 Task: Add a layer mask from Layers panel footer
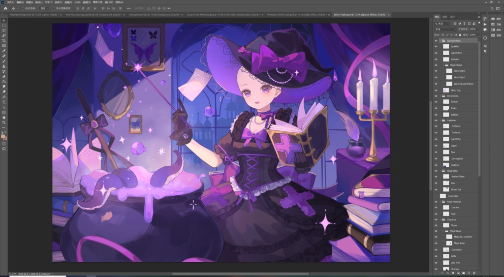[x=453, y=273]
